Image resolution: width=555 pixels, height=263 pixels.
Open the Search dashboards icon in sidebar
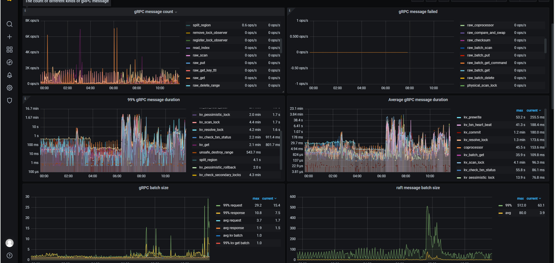pyautogui.click(x=10, y=24)
